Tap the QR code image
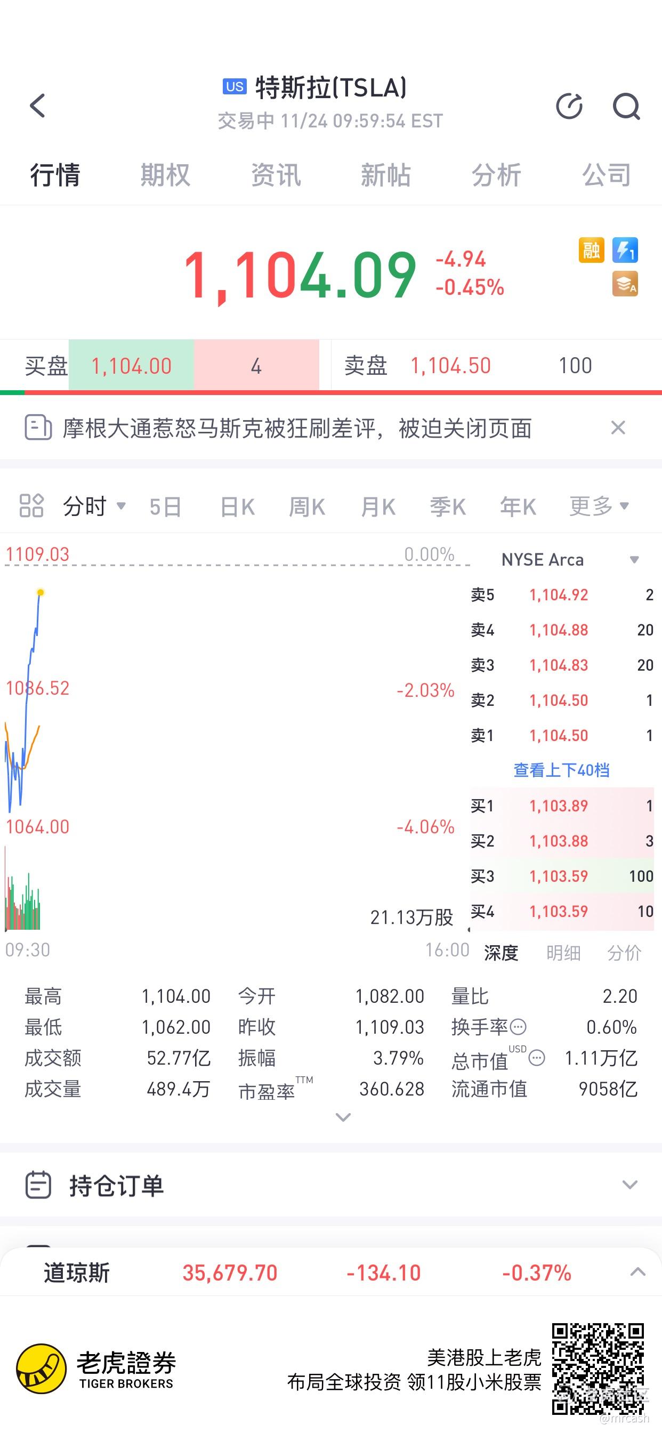Image resolution: width=662 pixels, height=1433 pixels. tap(598, 1369)
